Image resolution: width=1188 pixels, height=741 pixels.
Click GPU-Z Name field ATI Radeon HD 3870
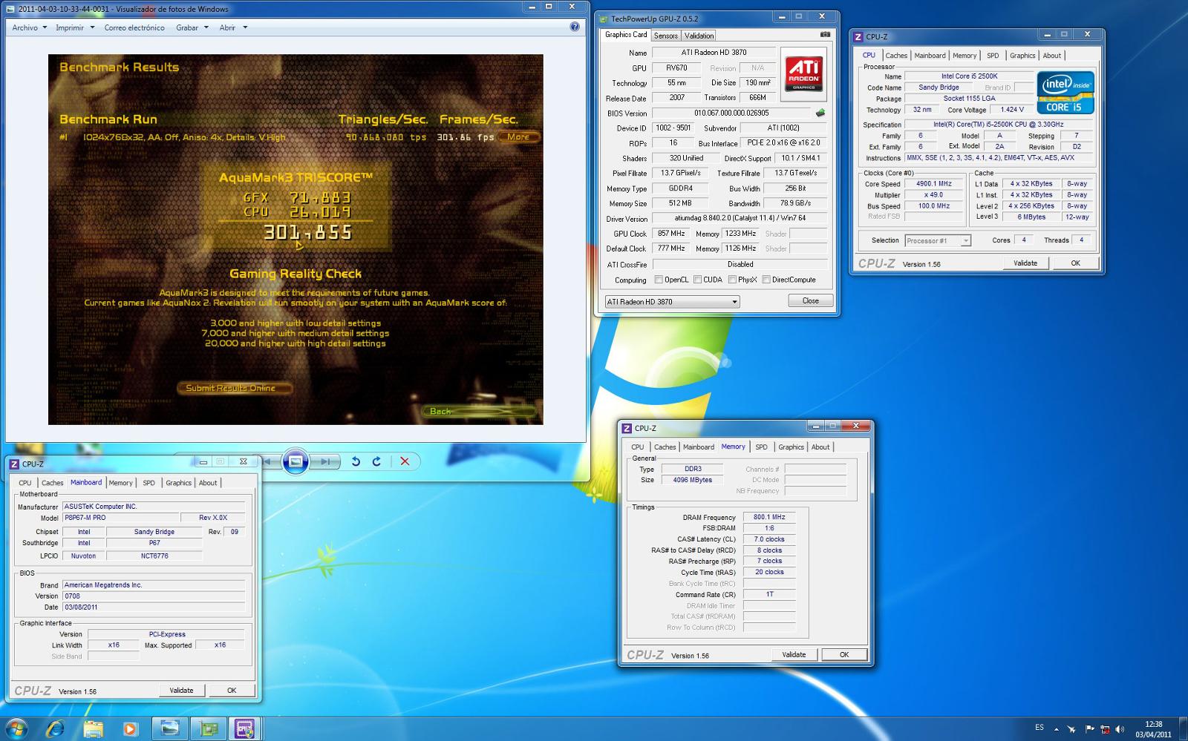click(x=714, y=53)
